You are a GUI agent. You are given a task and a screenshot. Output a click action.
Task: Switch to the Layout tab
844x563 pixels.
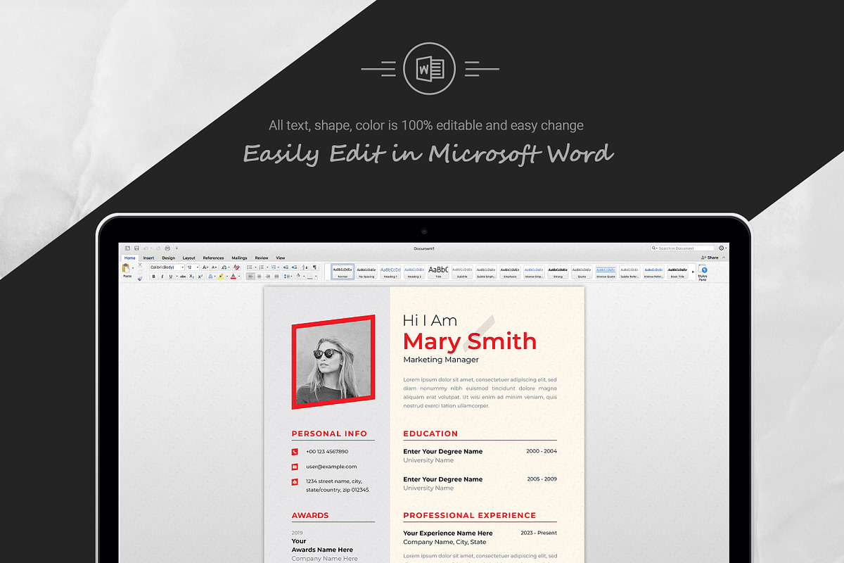[189, 258]
